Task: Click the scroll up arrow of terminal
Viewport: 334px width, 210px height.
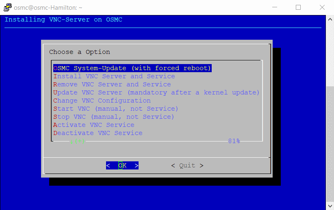Action: 330,19
